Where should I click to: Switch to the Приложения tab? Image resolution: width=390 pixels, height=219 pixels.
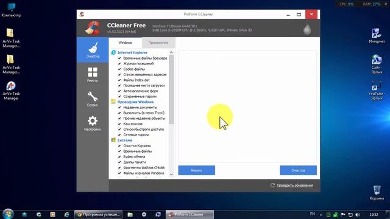point(158,43)
